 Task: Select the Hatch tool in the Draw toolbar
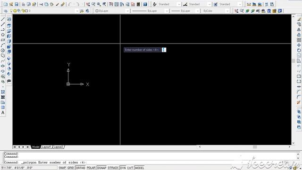click(x=3, y=92)
